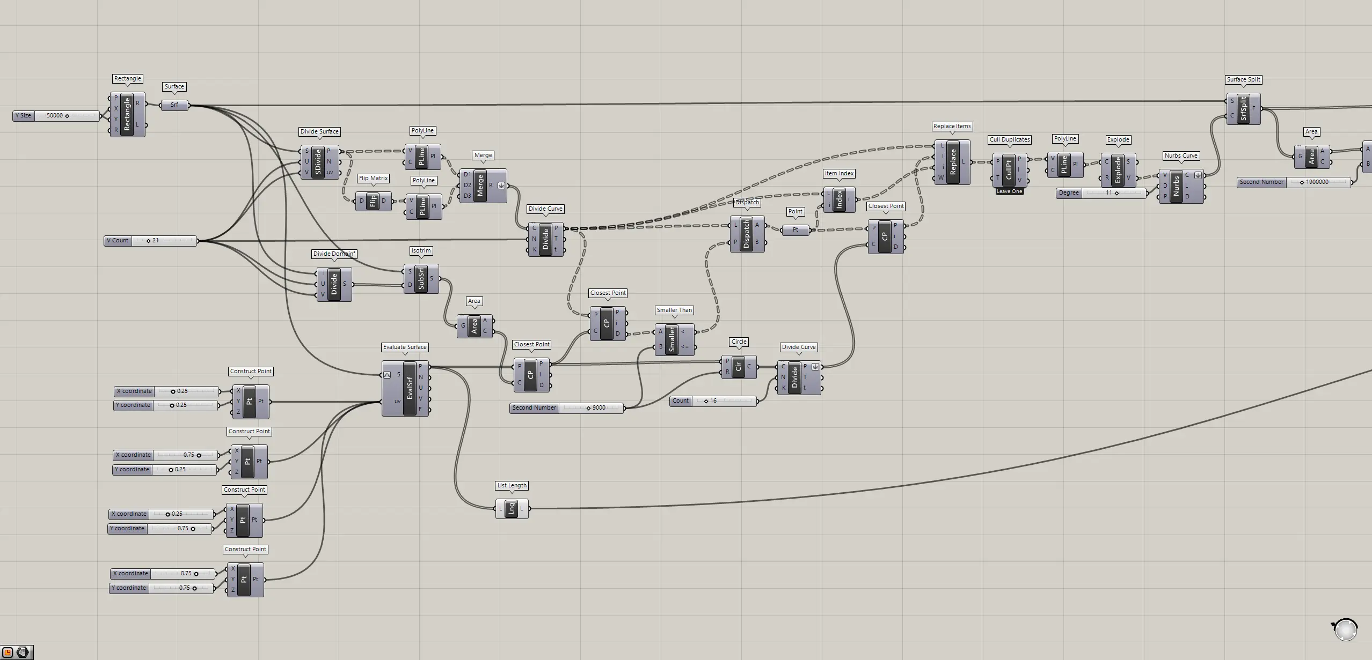1372x660 pixels.
Task: Click the orange canvas widget icon bottom-left
Action: [8, 652]
